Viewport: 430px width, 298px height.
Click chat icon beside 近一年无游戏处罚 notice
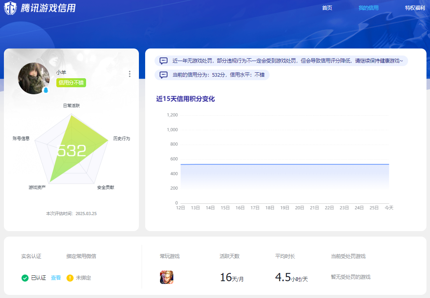(x=164, y=61)
